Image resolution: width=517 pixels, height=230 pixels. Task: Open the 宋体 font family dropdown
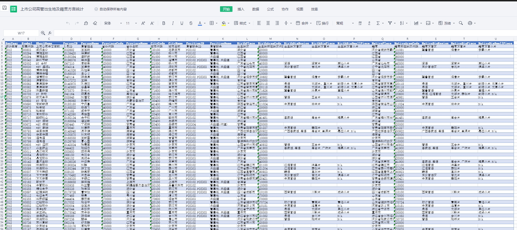coord(113,23)
